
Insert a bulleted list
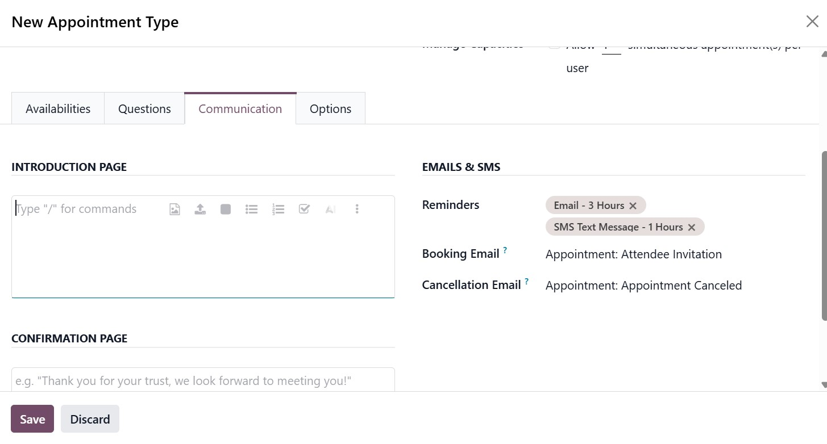251,210
